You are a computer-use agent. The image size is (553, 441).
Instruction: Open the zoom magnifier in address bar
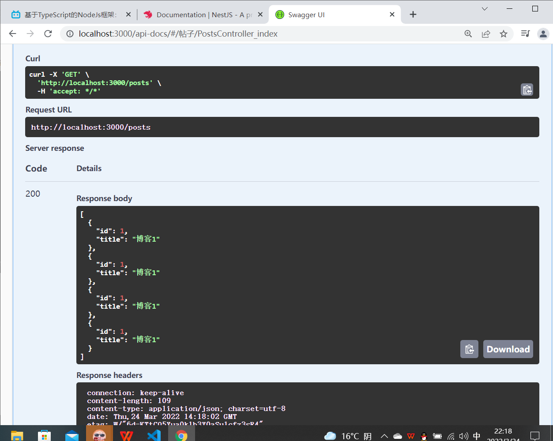click(x=468, y=34)
